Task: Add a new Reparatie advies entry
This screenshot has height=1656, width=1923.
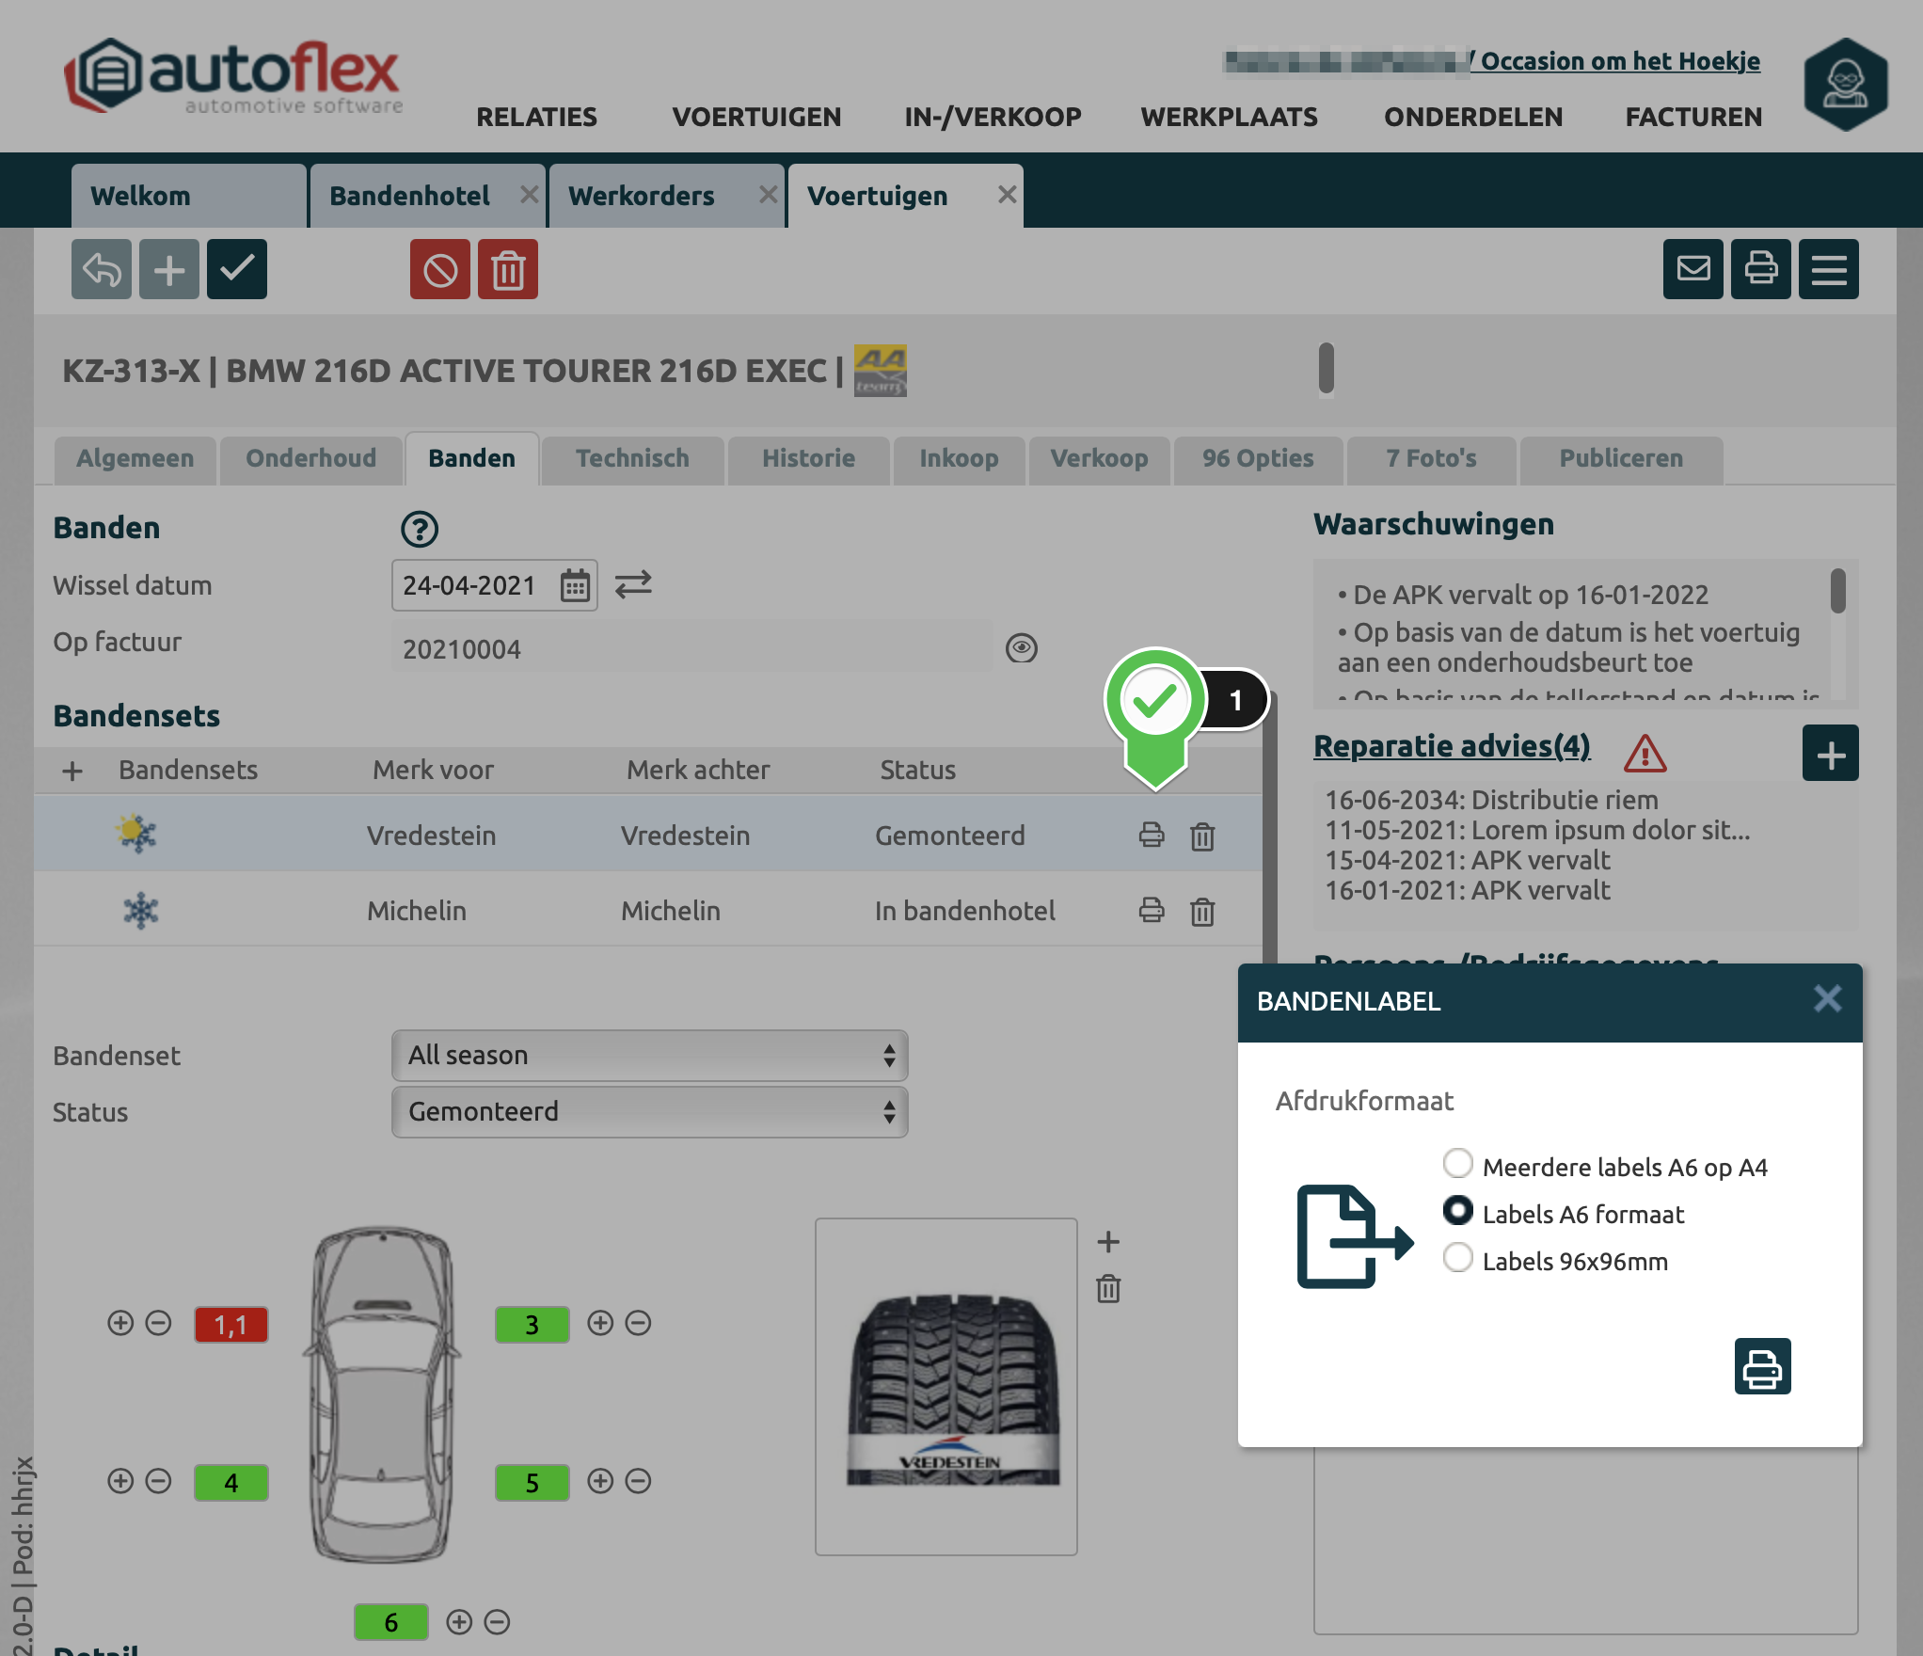Action: tap(1830, 754)
